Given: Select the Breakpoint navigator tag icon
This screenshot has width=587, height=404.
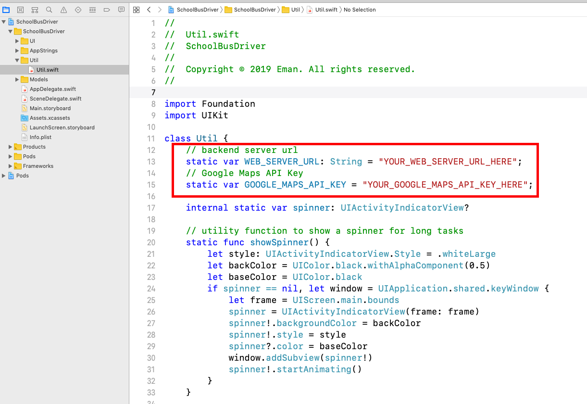Looking at the screenshot, I should (x=106, y=9).
